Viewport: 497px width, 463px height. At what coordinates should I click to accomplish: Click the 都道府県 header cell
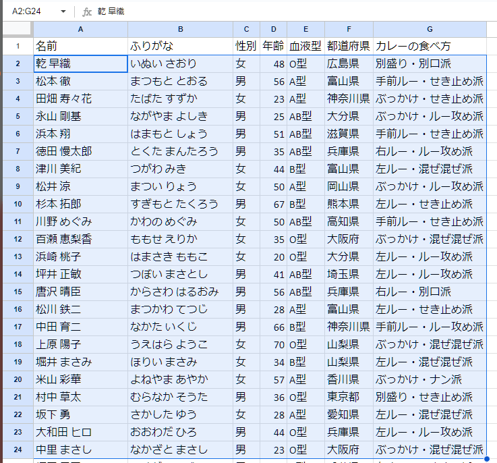349,47
